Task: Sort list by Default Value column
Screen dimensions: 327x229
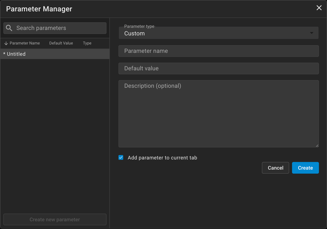Action: pyautogui.click(x=61, y=43)
